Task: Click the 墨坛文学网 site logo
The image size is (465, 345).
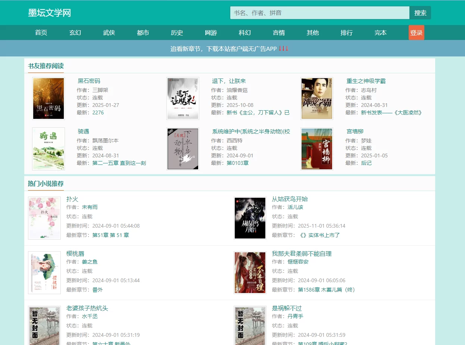Action: [50, 13]
